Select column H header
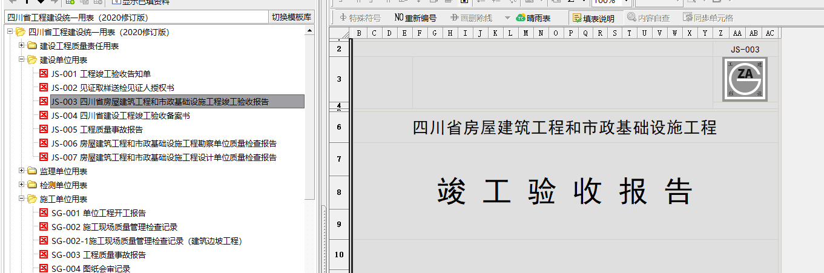Screen dimensions: 824x273 [x=450, y=33]
